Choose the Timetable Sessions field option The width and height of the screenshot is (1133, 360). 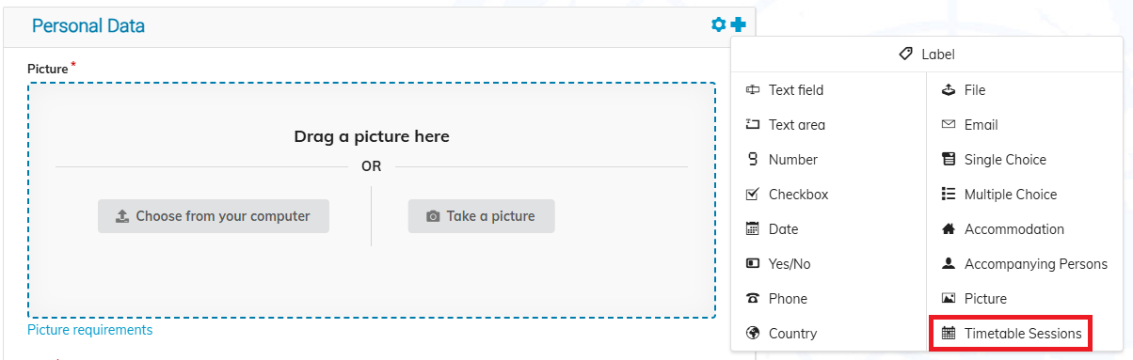1012,334
